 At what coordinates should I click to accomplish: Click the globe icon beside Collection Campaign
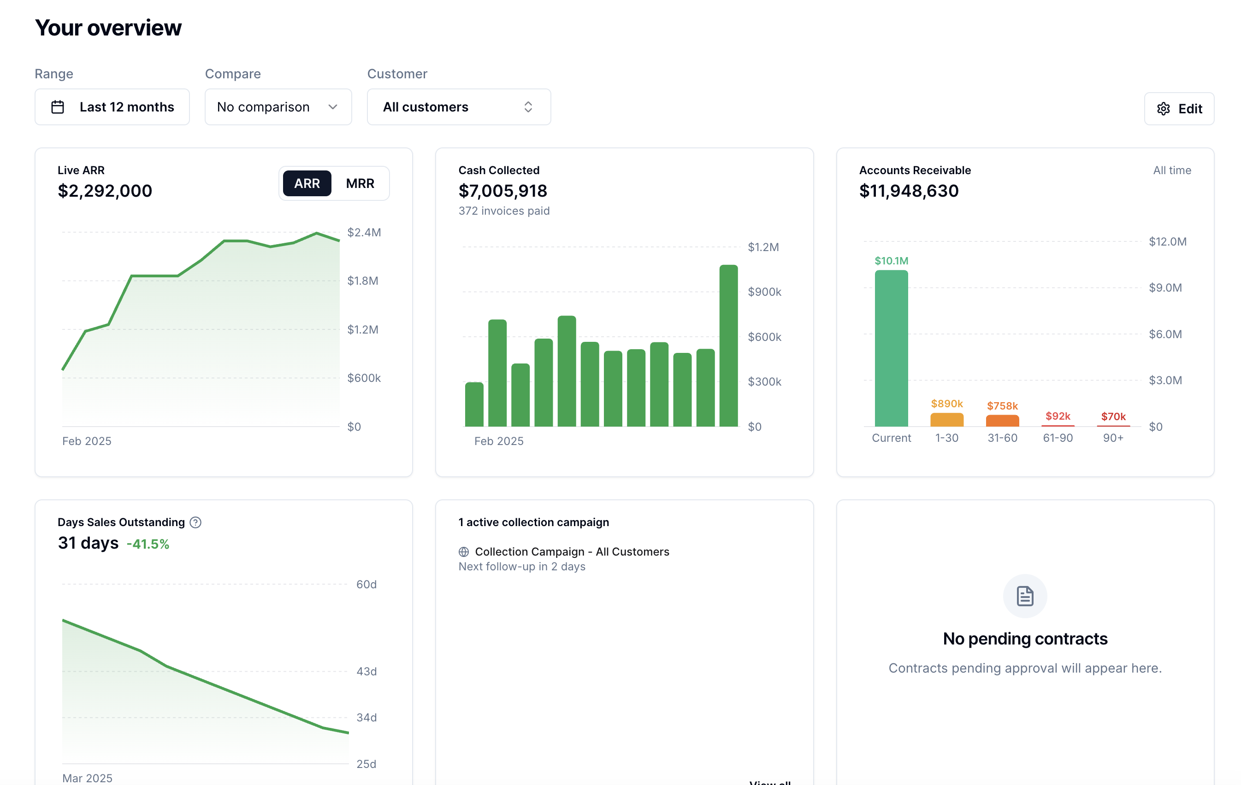coord(464,551)
